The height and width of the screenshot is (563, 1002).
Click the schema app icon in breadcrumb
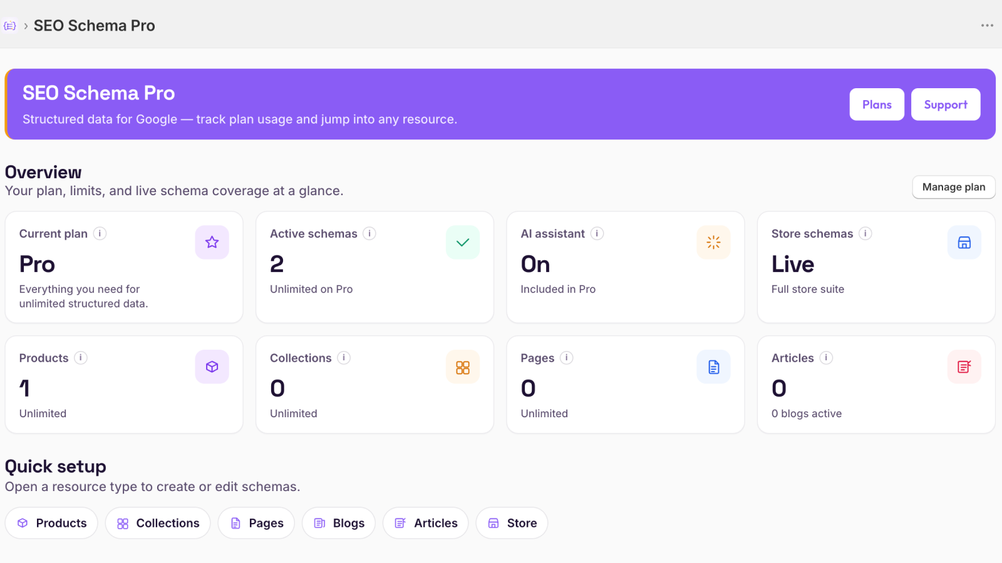tap(9, 26)
